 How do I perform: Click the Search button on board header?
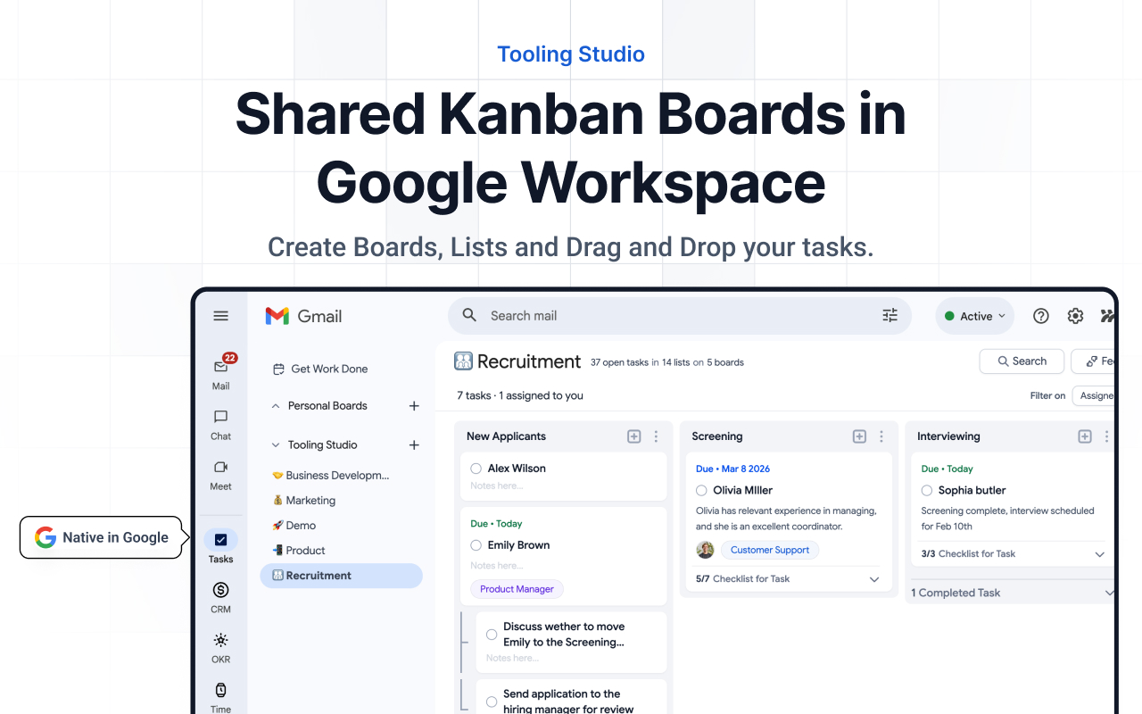1022,361
